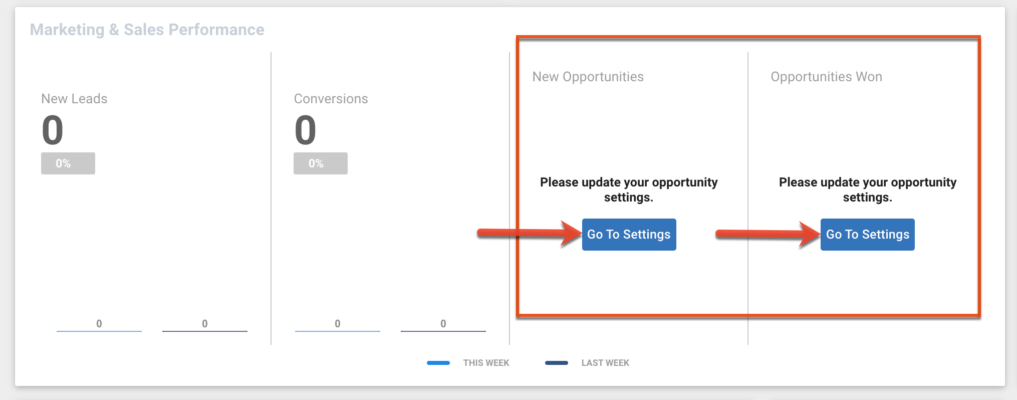Viewport: 1017px width, 400px height.
Task: Select the Opportunities Won panel header
Action: click(826, 76)
